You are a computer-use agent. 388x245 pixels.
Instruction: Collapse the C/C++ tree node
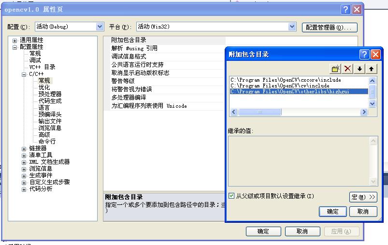tap(24, 74)
